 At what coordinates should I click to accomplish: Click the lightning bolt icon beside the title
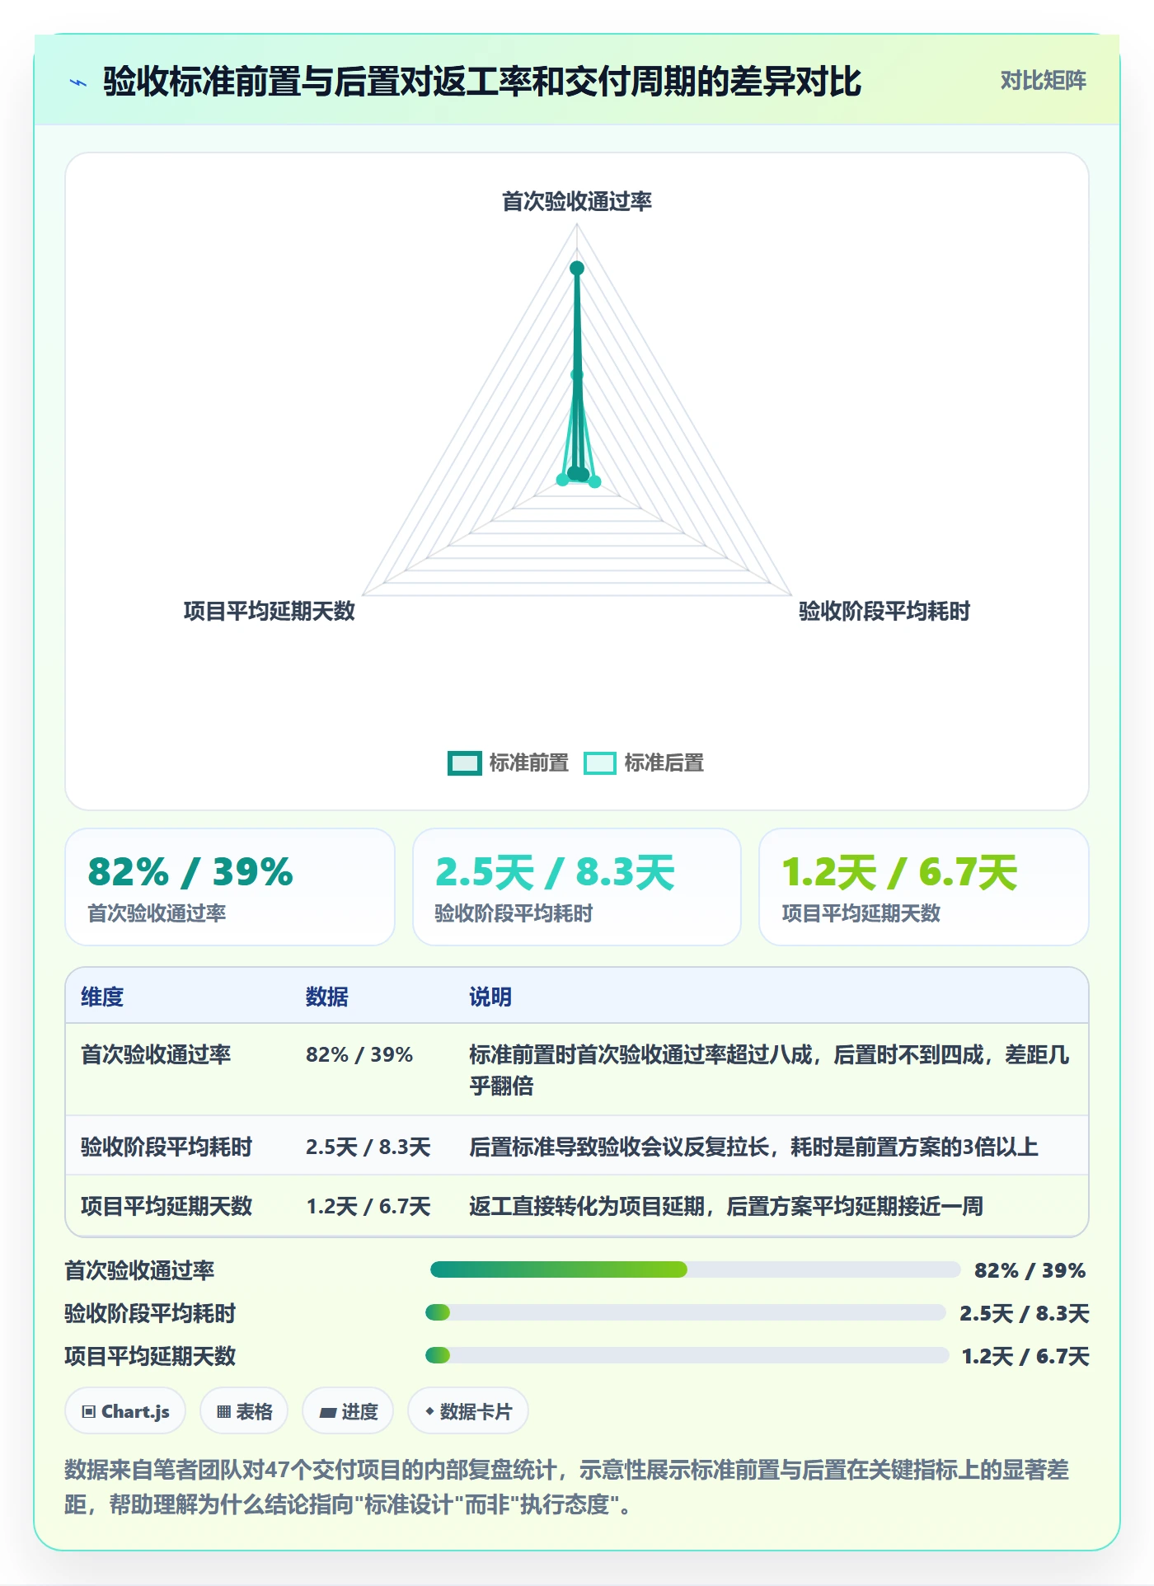78,82
